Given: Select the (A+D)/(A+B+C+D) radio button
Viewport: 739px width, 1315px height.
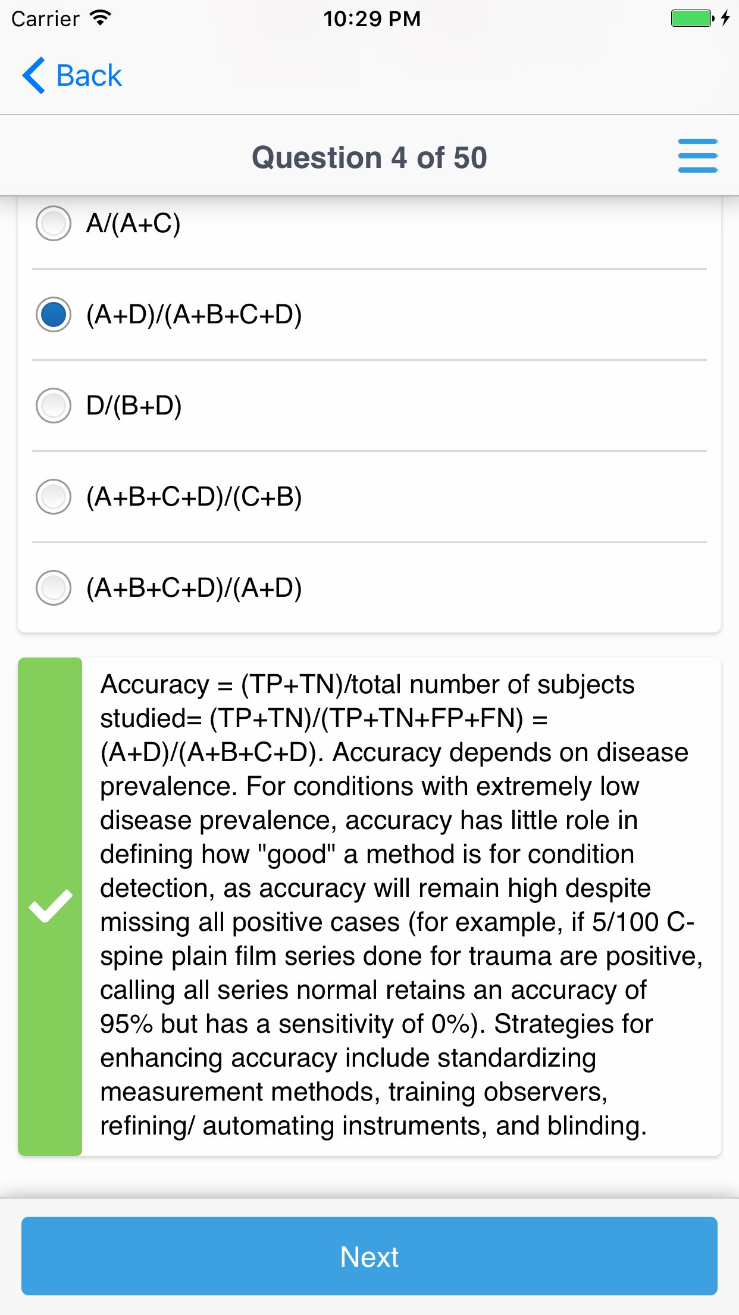Looking at the screenshot, I should (x=54, y=314).
